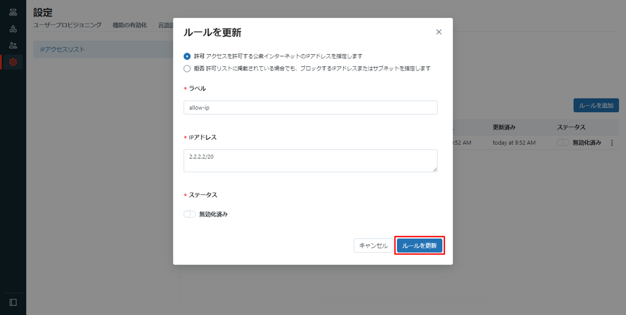The height and width of the screenshot is (315, 626).
Task: Collapse sidebar with bottom panel icon
Action: [13, 302]
